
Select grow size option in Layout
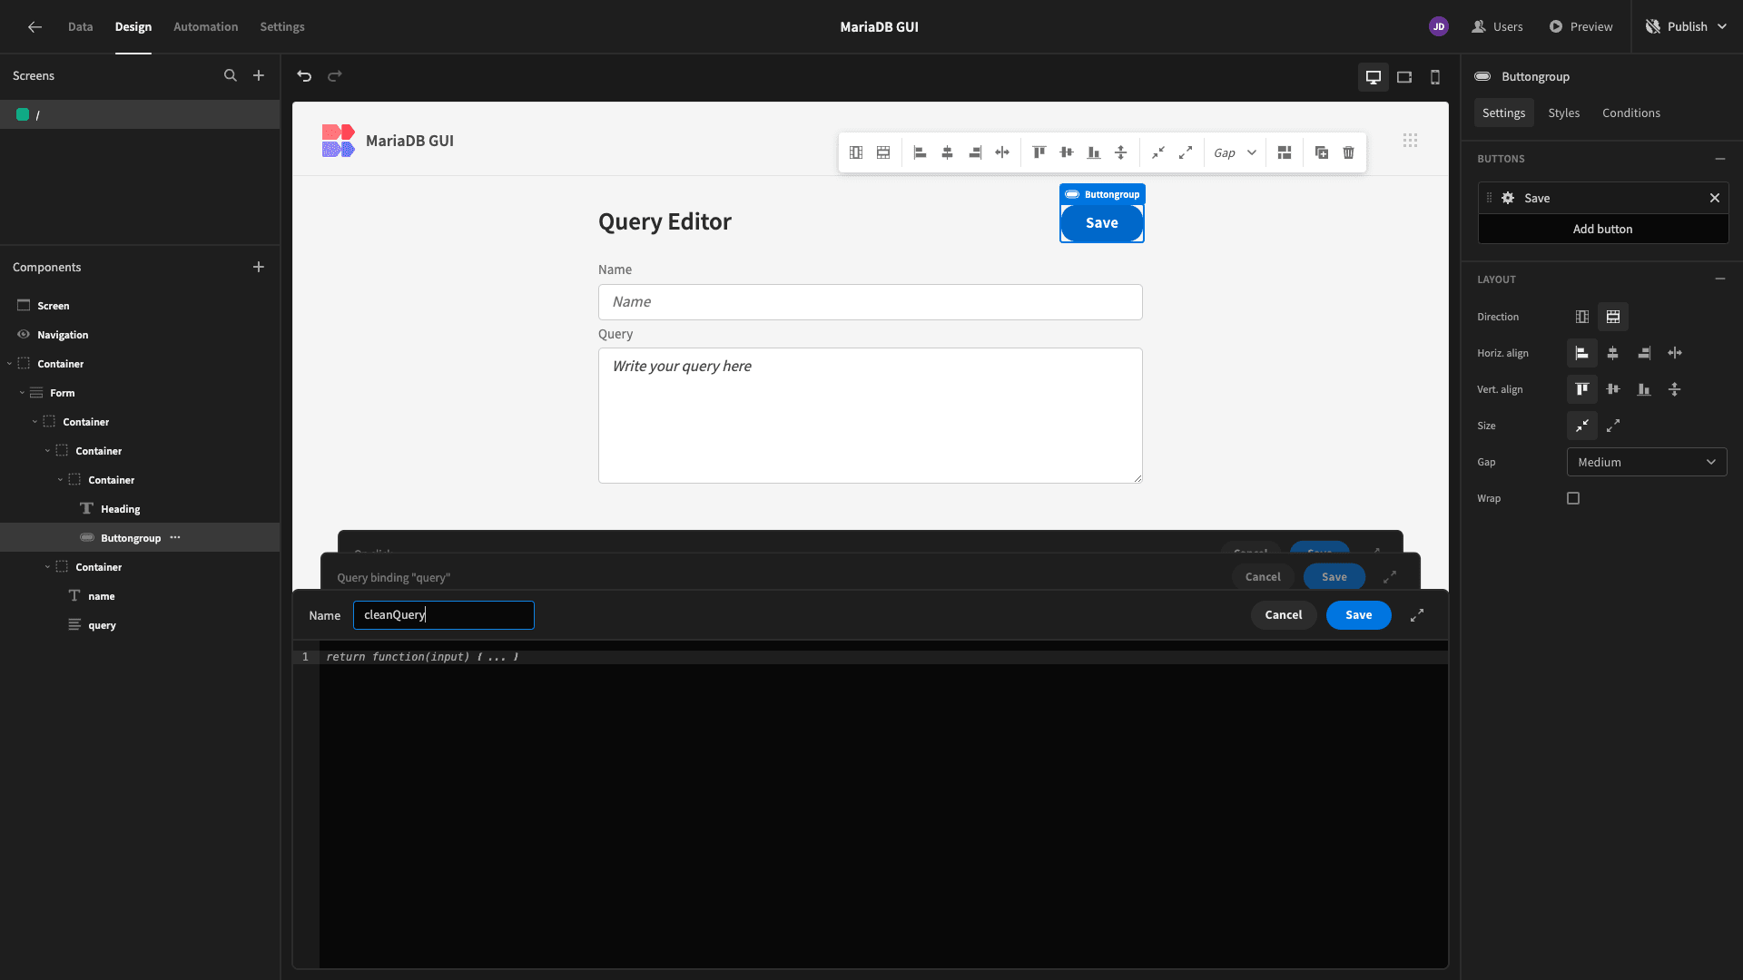click(x=1613, y=426)
